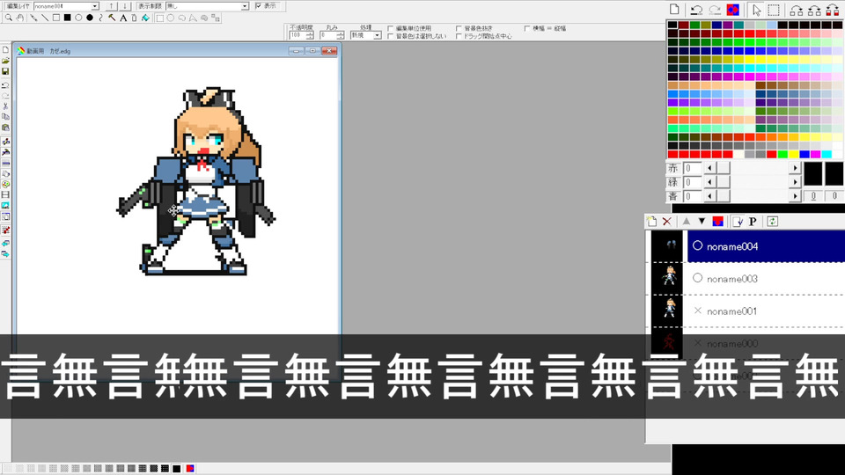845x475 pixels.
Task: Select the text 'A' tool
Action: [x=123, y=18]
